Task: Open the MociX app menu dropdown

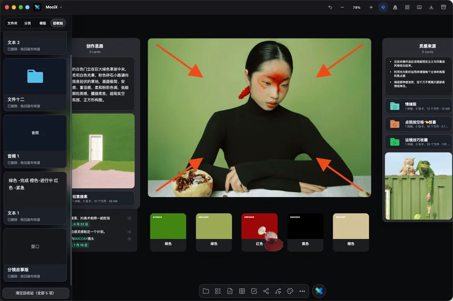Action: click(54, 7)
